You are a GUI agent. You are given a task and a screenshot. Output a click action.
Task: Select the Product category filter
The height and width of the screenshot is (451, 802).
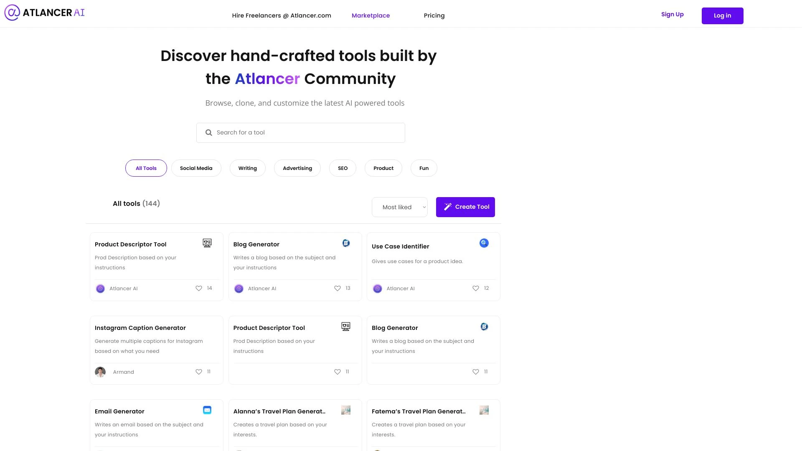tap(383, 168)
